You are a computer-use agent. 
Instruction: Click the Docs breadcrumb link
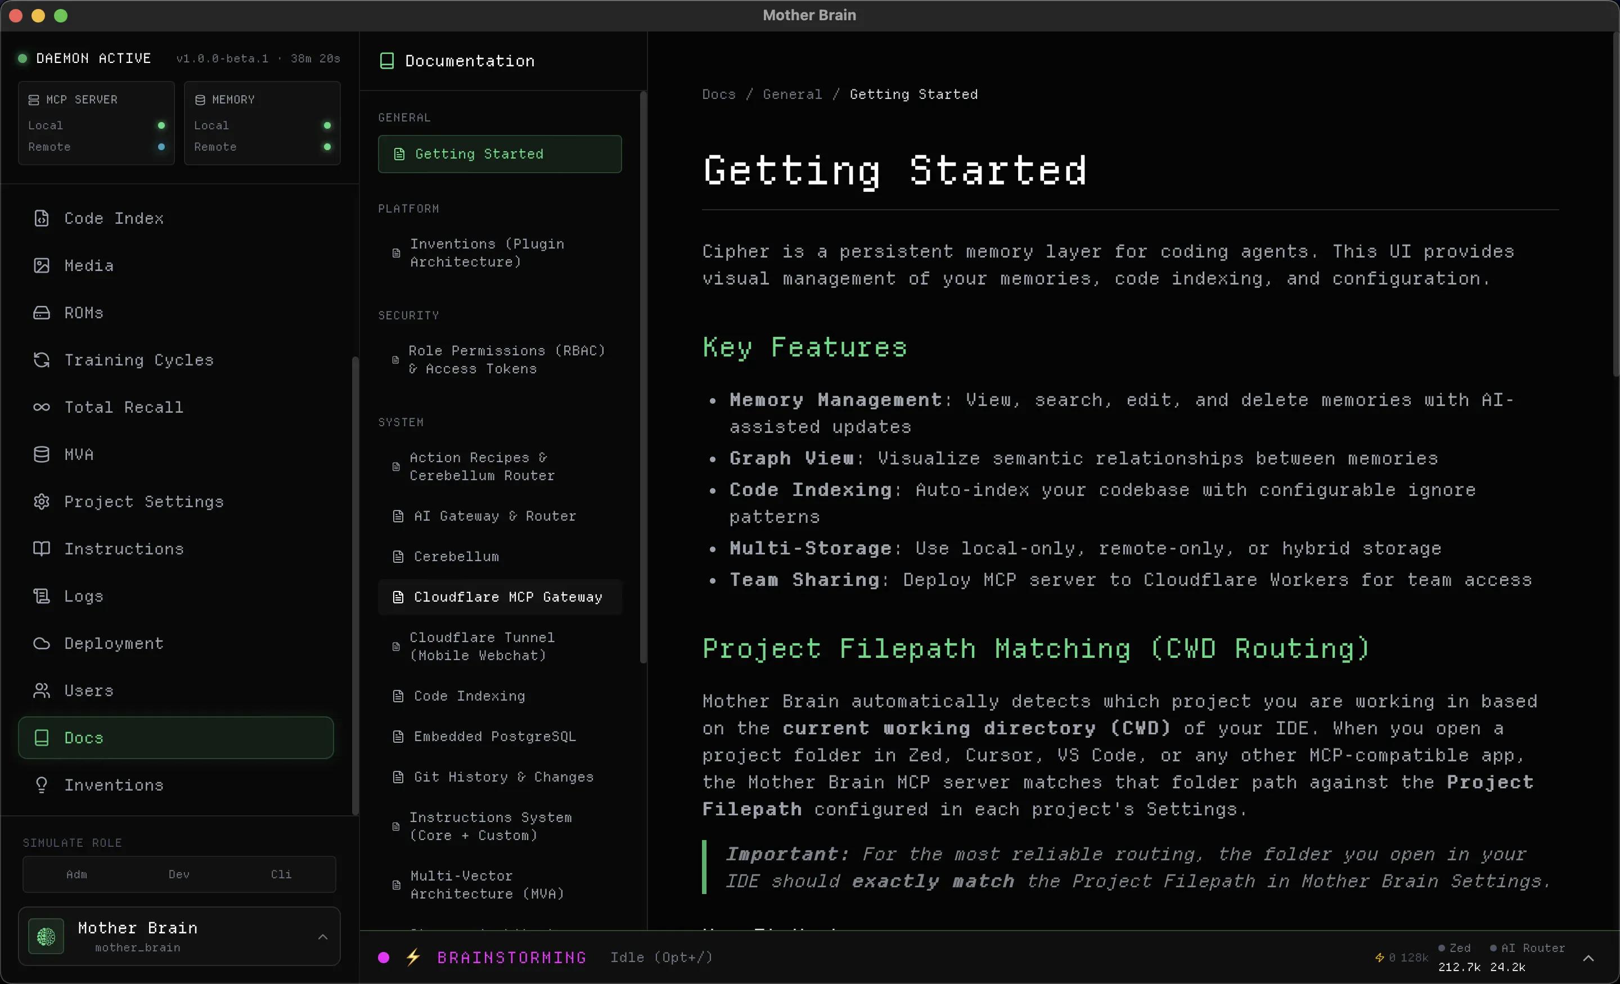point(719,94)
